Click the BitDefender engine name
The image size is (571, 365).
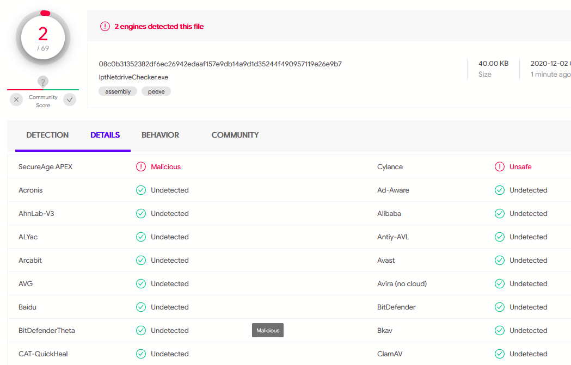(x=397, y=307)
